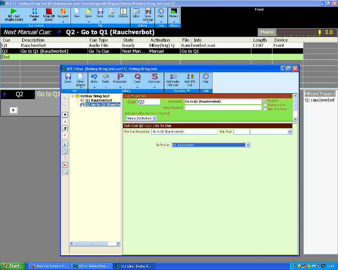
Task: Enable the Exclusive Cue checkbox
Action: tap(265, 105)
